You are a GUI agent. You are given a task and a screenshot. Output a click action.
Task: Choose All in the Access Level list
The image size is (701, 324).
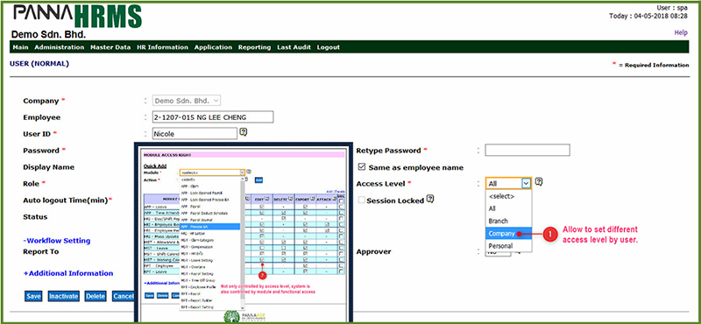[509, 208]
